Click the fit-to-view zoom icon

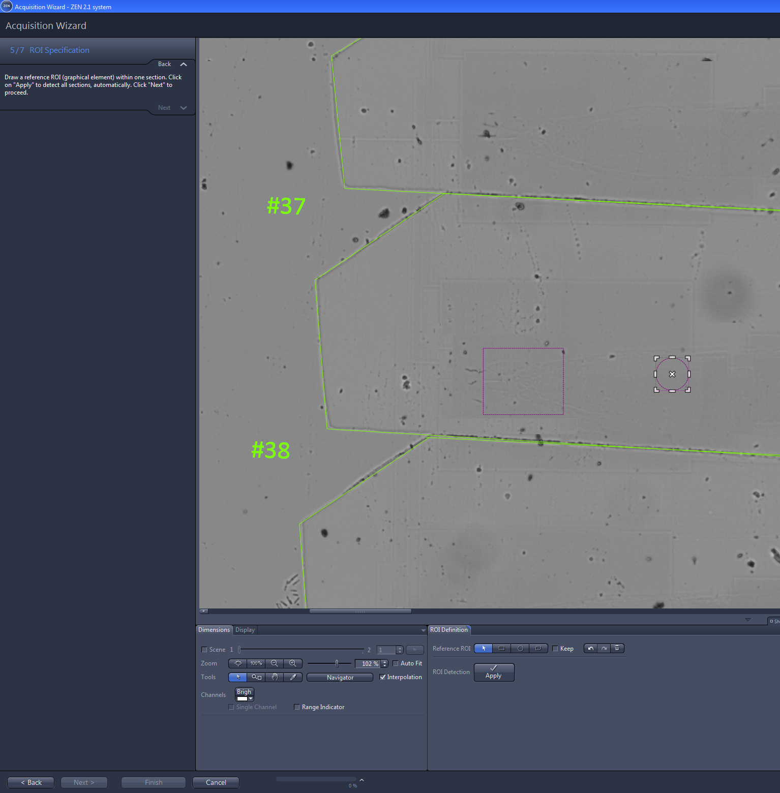[237, 663]
